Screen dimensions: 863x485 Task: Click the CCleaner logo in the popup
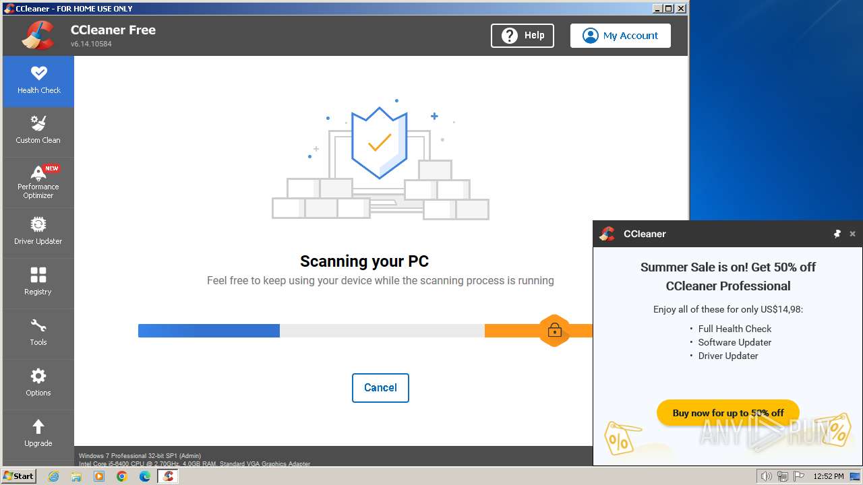point(607,234)
